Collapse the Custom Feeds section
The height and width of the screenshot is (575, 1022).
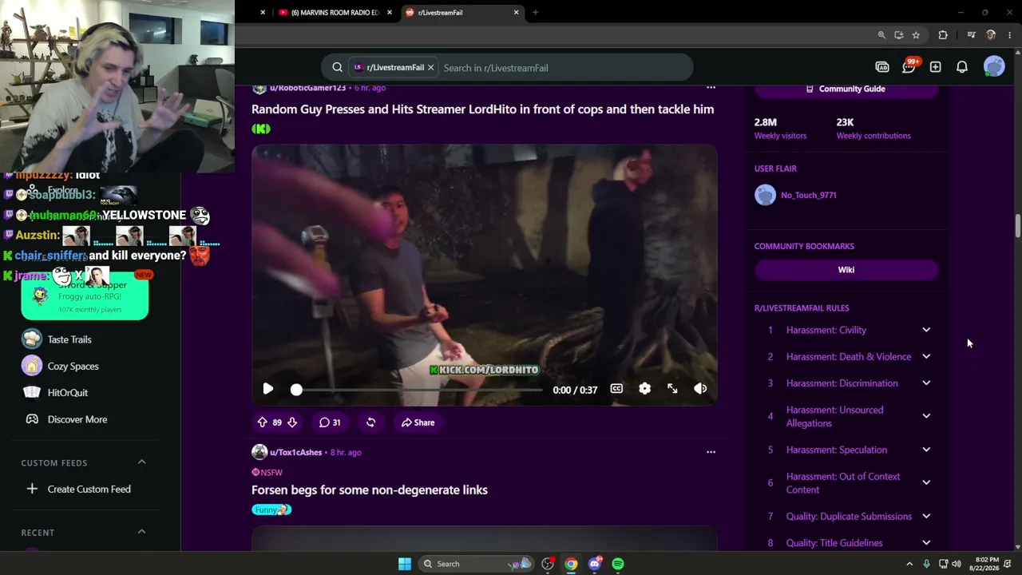click(141, 462)
